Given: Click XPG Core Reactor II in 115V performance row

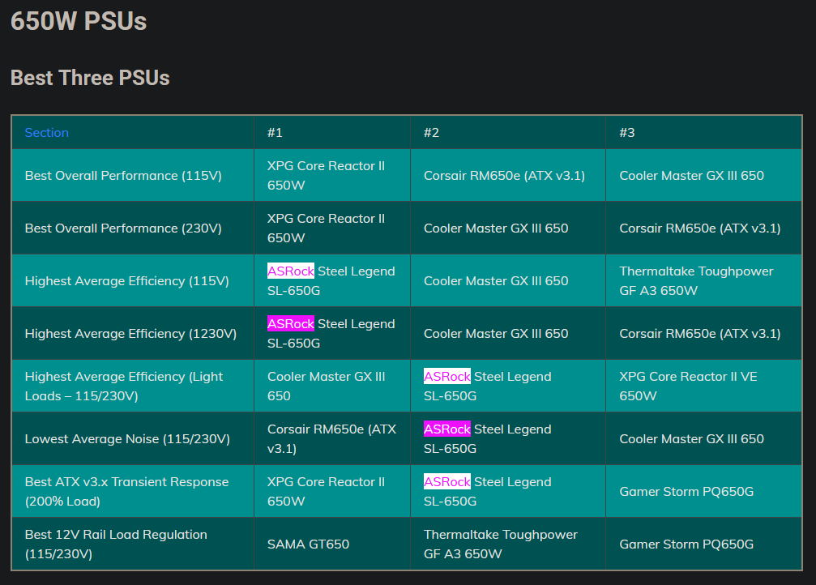Looking at the screenshot, I should (x=326, y=175).
